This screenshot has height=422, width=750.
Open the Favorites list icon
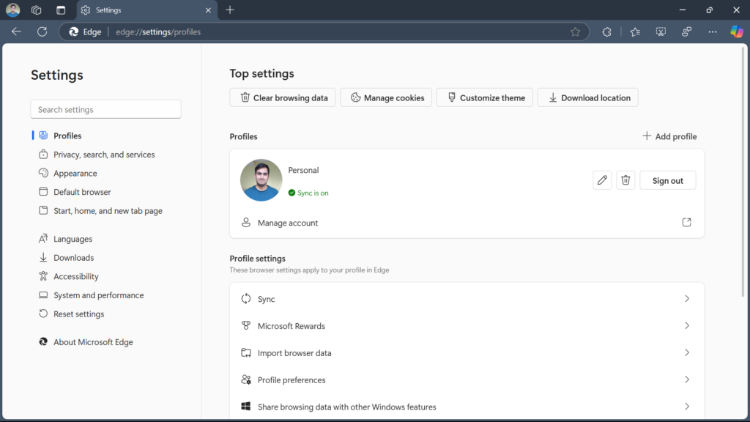coord(635,32)
